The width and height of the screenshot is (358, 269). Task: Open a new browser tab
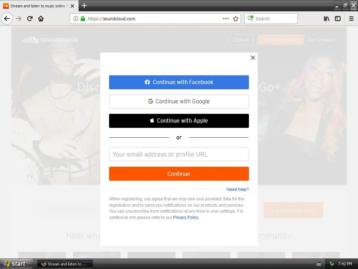coord(84,6)
